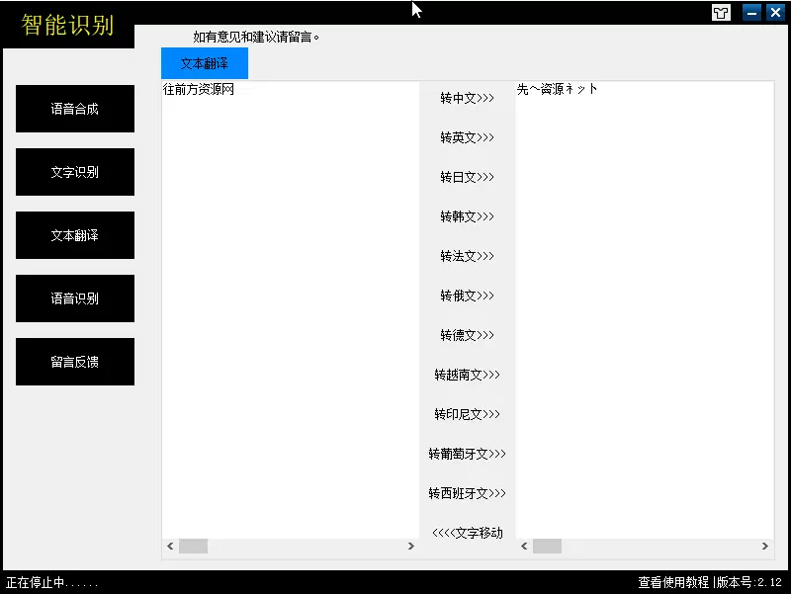
Task: Click left arrow of result box scrollbar
Action: pos(524,547)
